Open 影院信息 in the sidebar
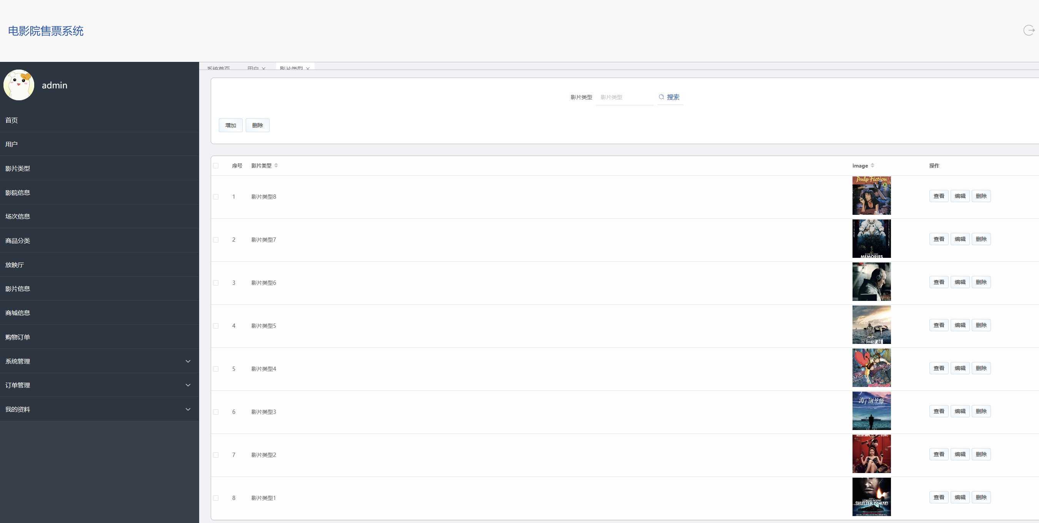 [18, 193]
